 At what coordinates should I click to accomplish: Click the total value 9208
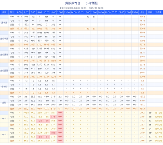click(x=142, y=77)
